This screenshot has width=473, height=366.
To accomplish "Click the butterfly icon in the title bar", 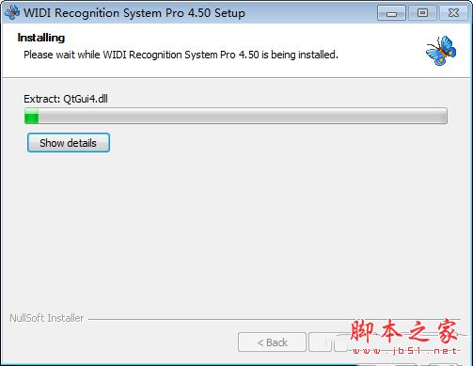I will click(x=12, y=12).
